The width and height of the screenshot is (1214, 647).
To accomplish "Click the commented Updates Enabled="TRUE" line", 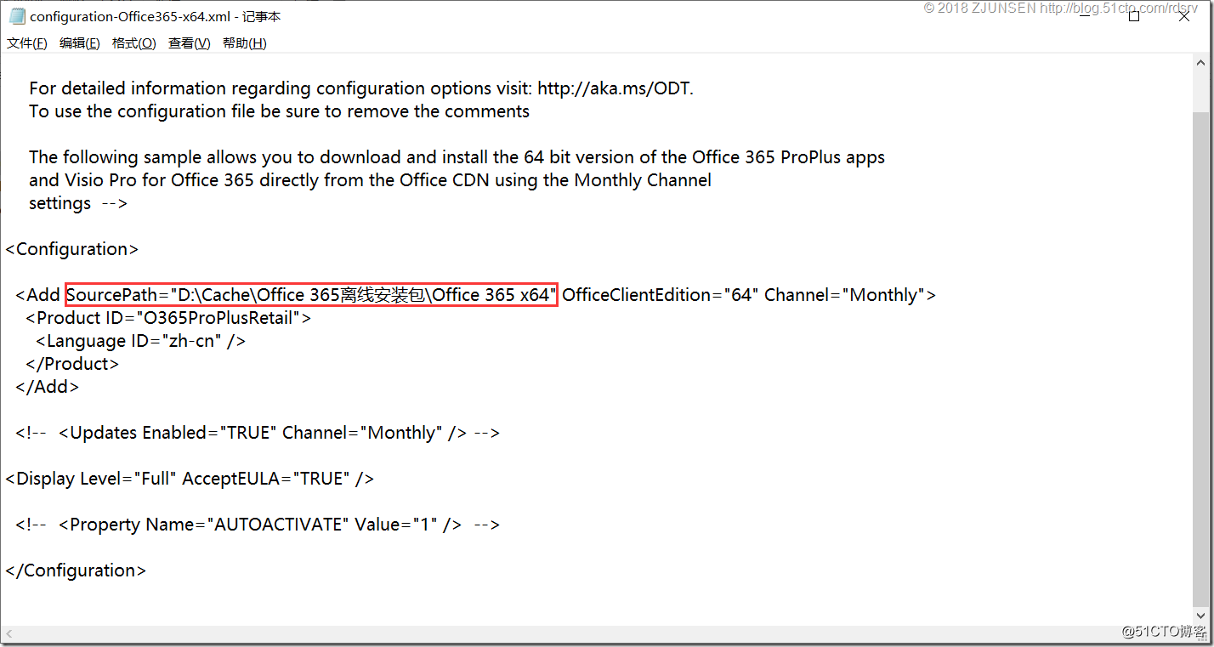I will (258, 433).
